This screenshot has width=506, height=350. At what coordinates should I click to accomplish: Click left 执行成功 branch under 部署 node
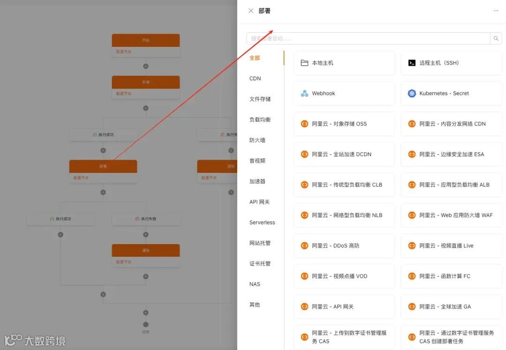point(60,219)
